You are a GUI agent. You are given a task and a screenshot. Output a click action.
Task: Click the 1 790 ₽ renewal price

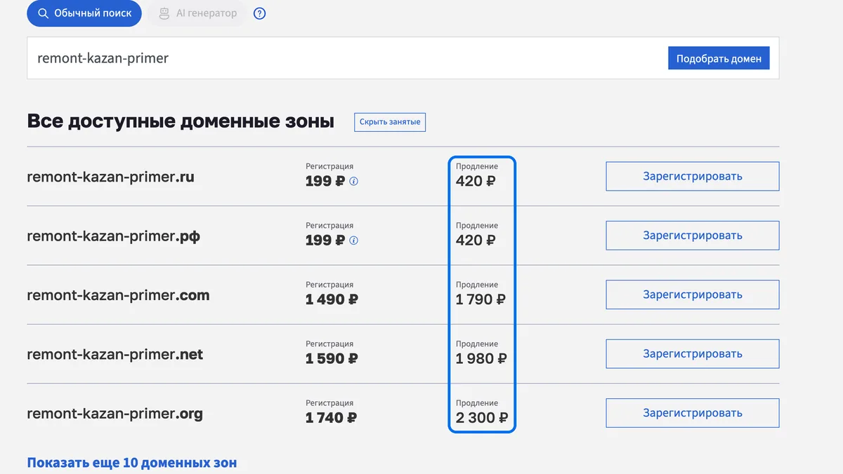coord(481,299)
